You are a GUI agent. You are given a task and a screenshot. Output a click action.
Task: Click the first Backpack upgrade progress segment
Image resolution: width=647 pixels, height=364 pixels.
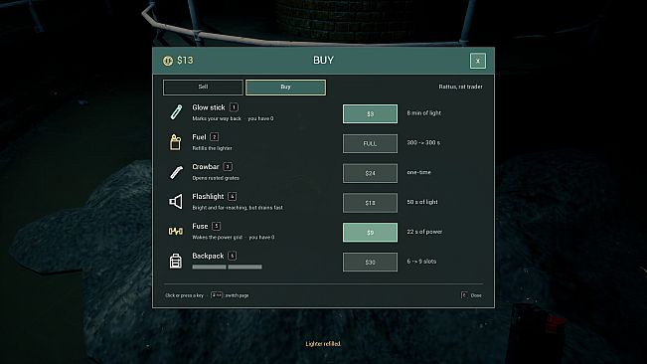click(209, 267)
